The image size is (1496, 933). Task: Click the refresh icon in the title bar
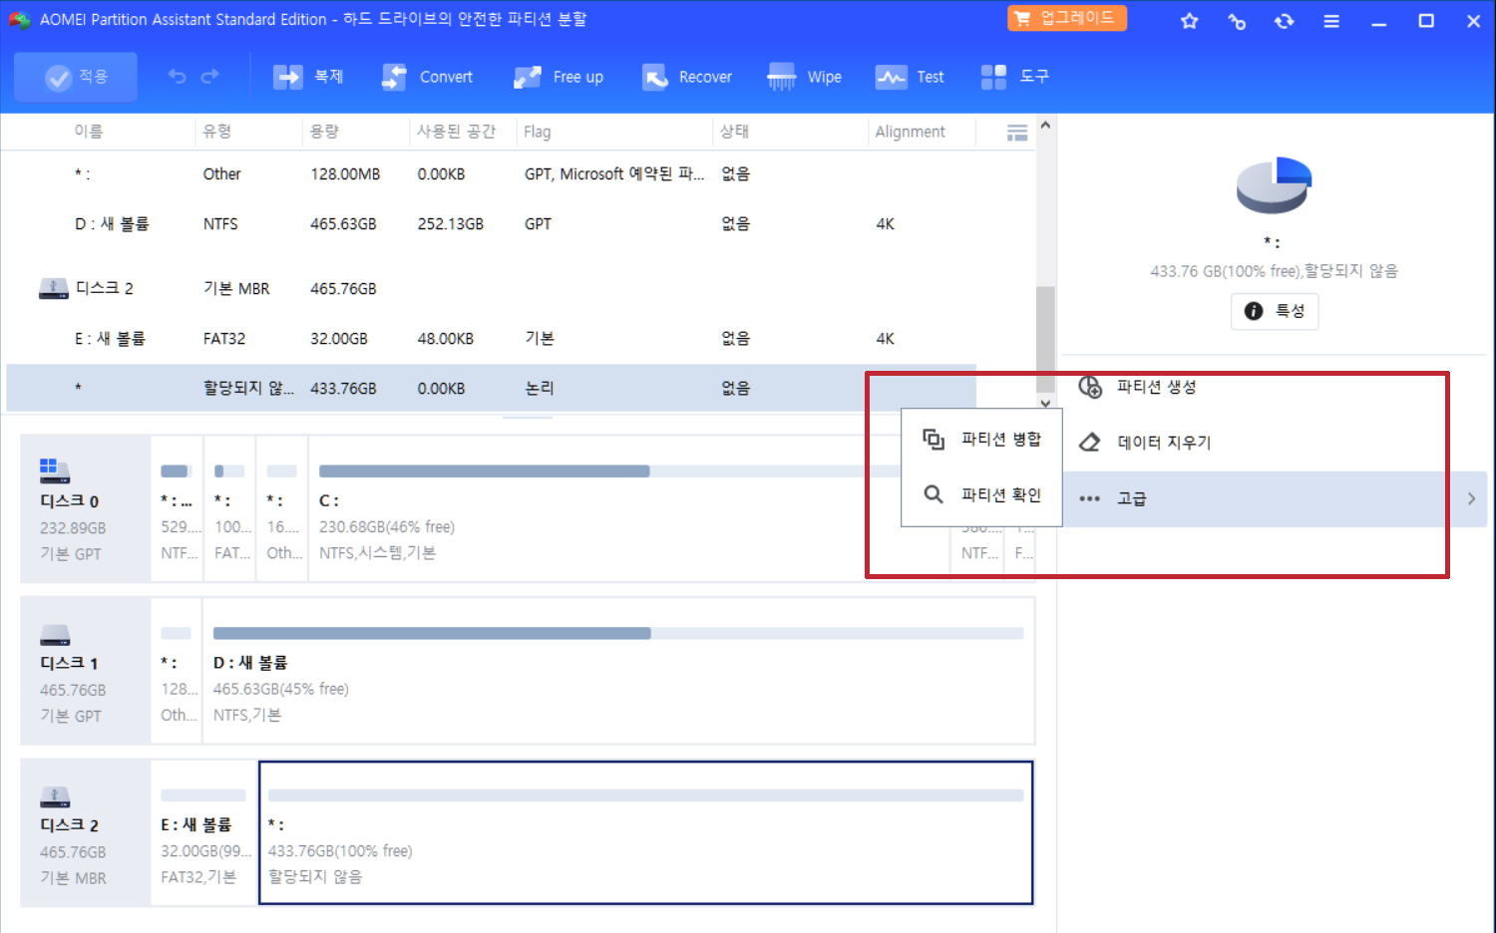click(x=1285, y=20)
